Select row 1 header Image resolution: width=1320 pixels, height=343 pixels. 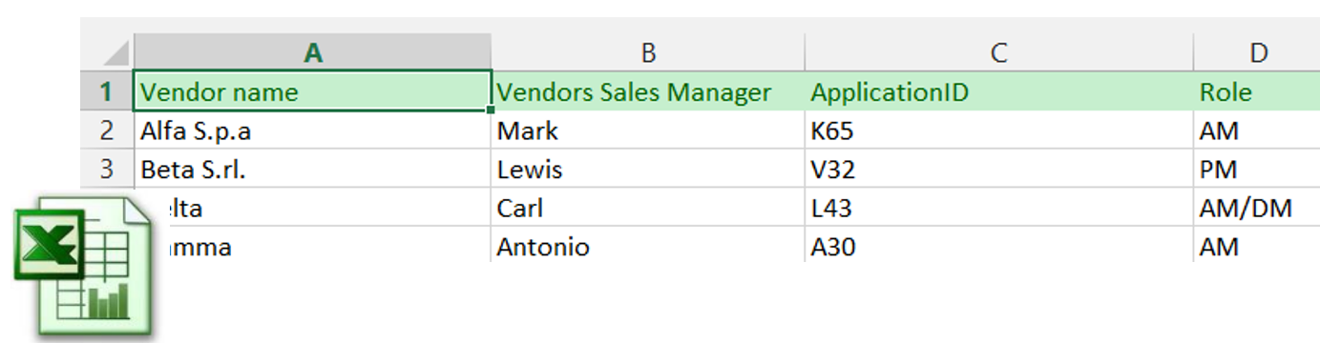[x=107, y=92]
